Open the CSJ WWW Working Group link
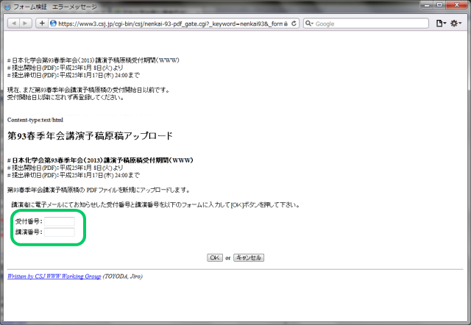The width and height of the screenshot is (471, 325). [x=53, y=276]
